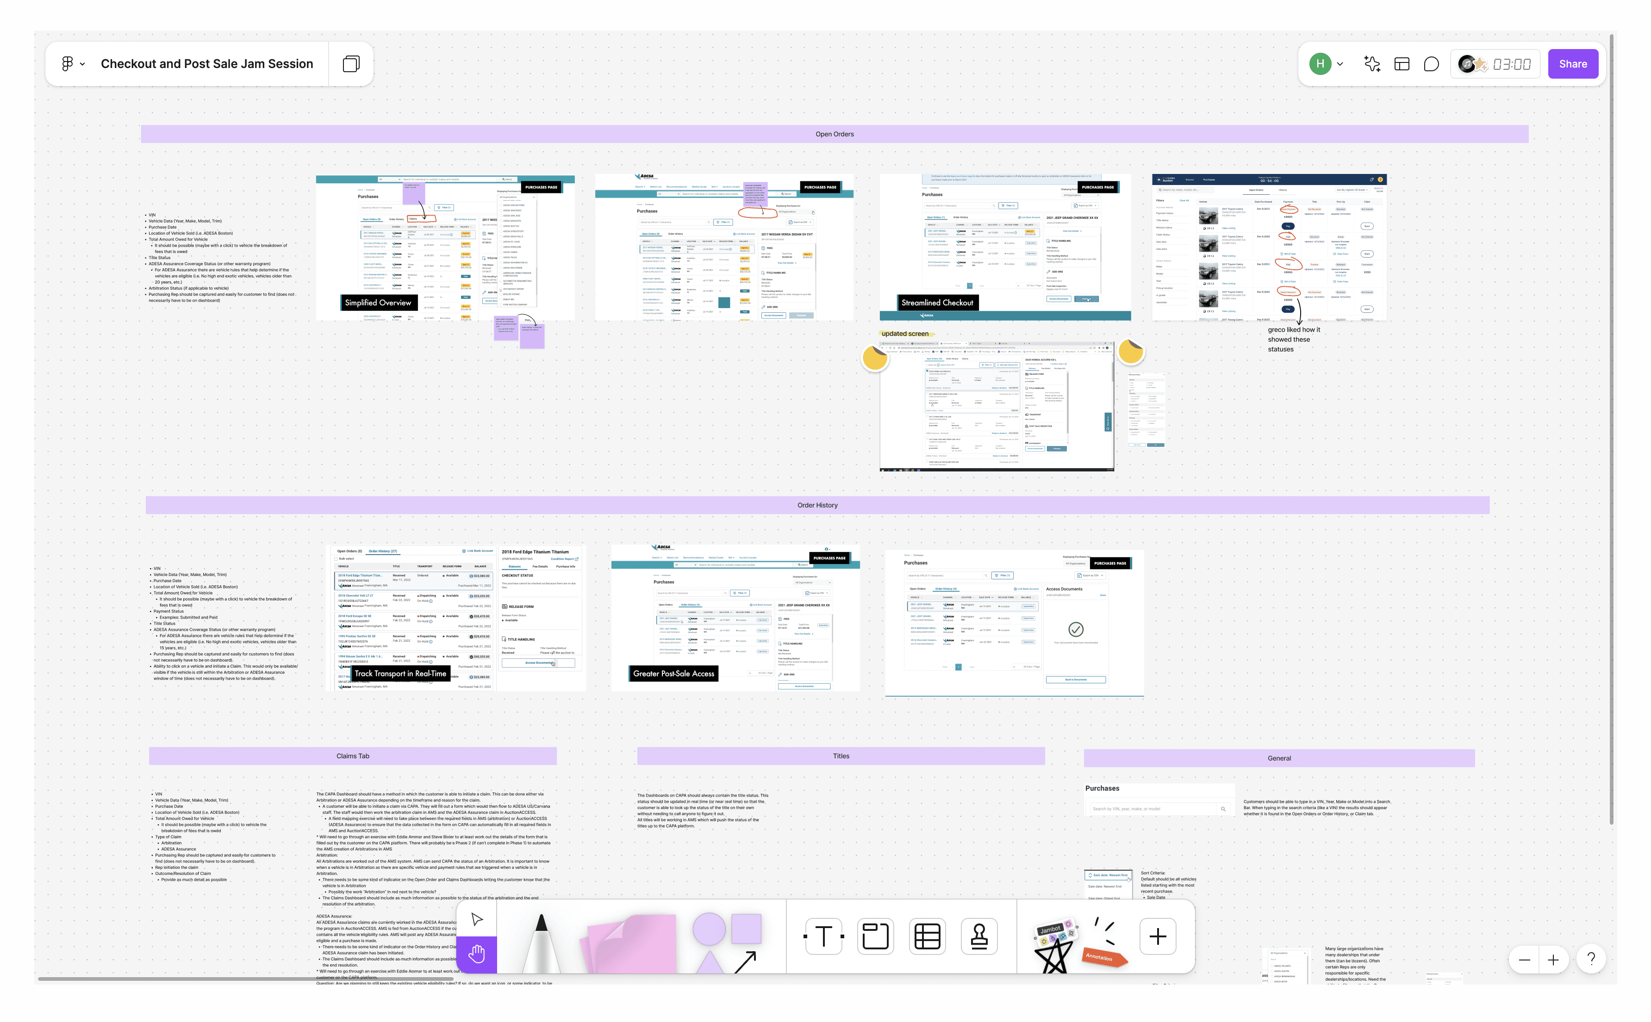The height and width of the screenshot is (1022, 1651).
Task: Insert a Table
Action: pos(927,937)
